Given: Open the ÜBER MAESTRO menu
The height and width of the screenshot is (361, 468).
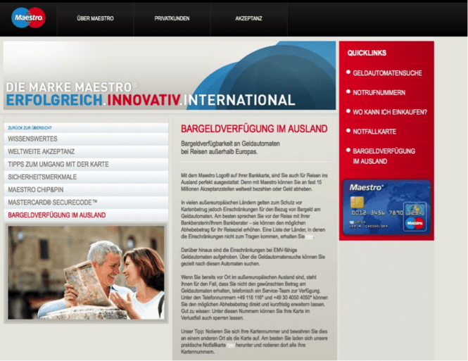Looking at the screenshot, I should pyautogui.click(x=95, y=18).
